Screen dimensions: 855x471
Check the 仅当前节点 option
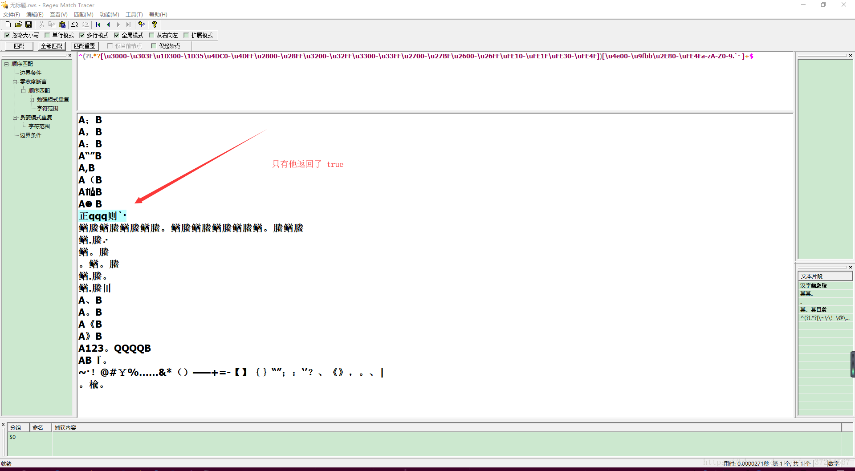(x=110, y=46)
